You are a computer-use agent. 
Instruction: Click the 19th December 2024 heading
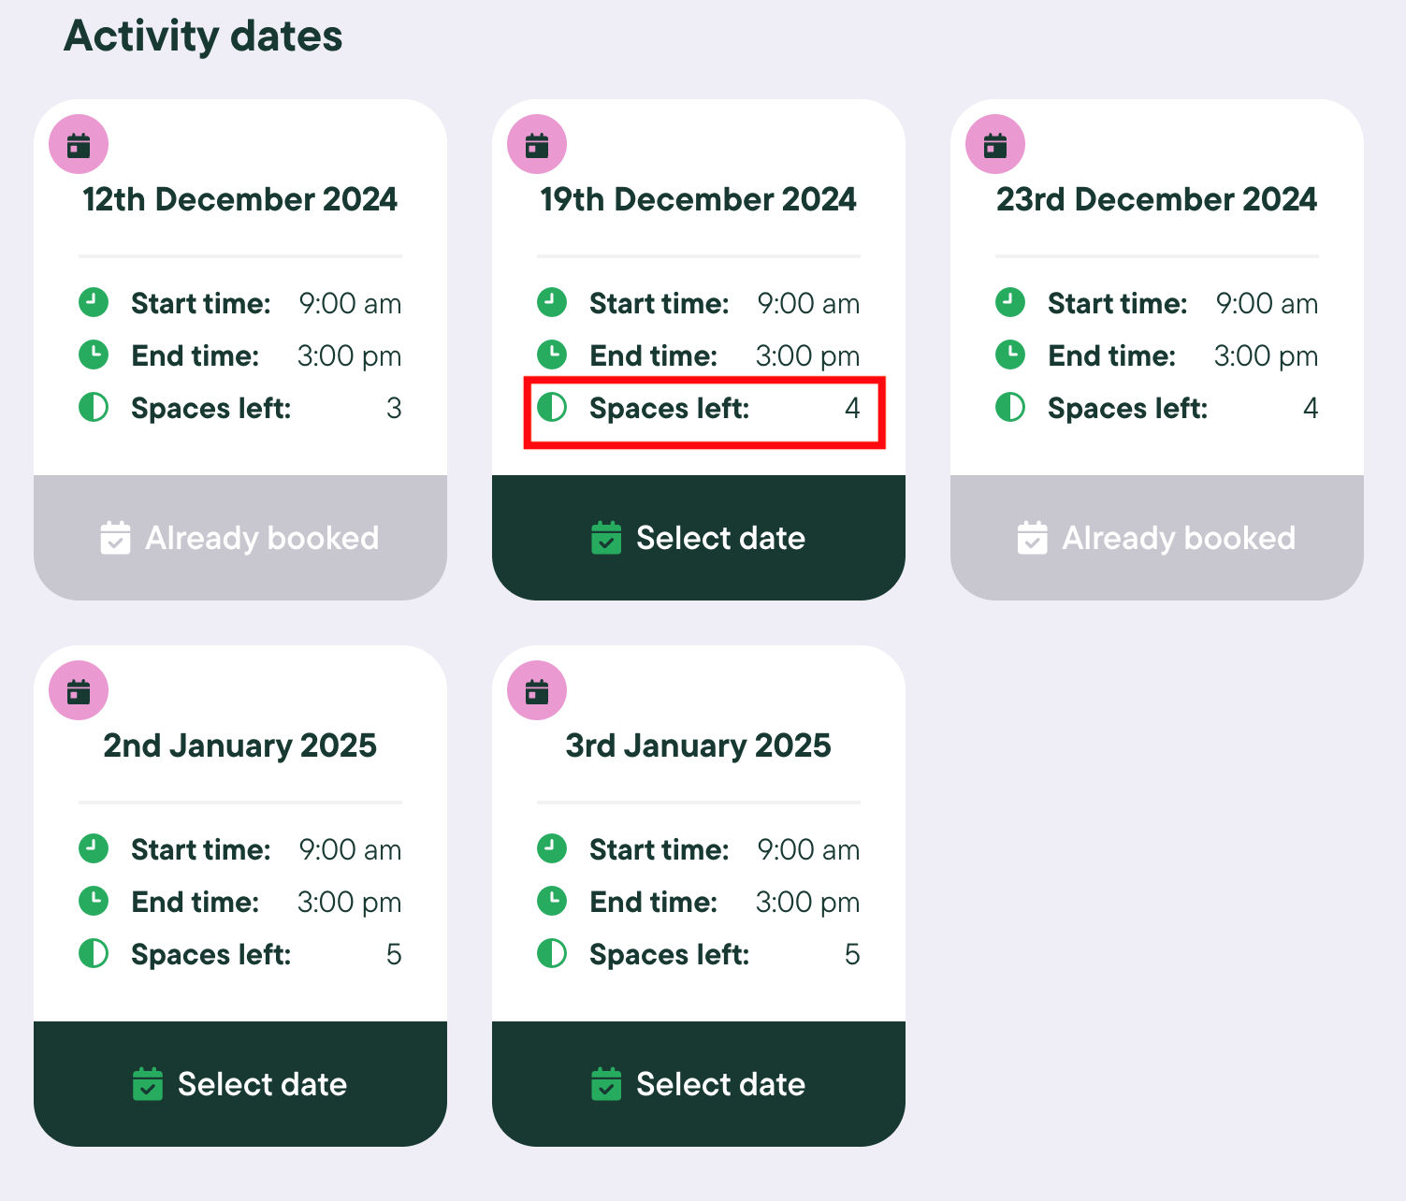699,199
